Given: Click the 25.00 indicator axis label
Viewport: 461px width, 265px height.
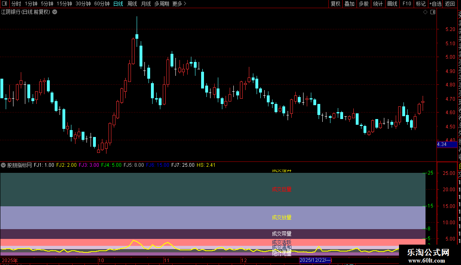Looking at the screenshot, I should 449,173.
